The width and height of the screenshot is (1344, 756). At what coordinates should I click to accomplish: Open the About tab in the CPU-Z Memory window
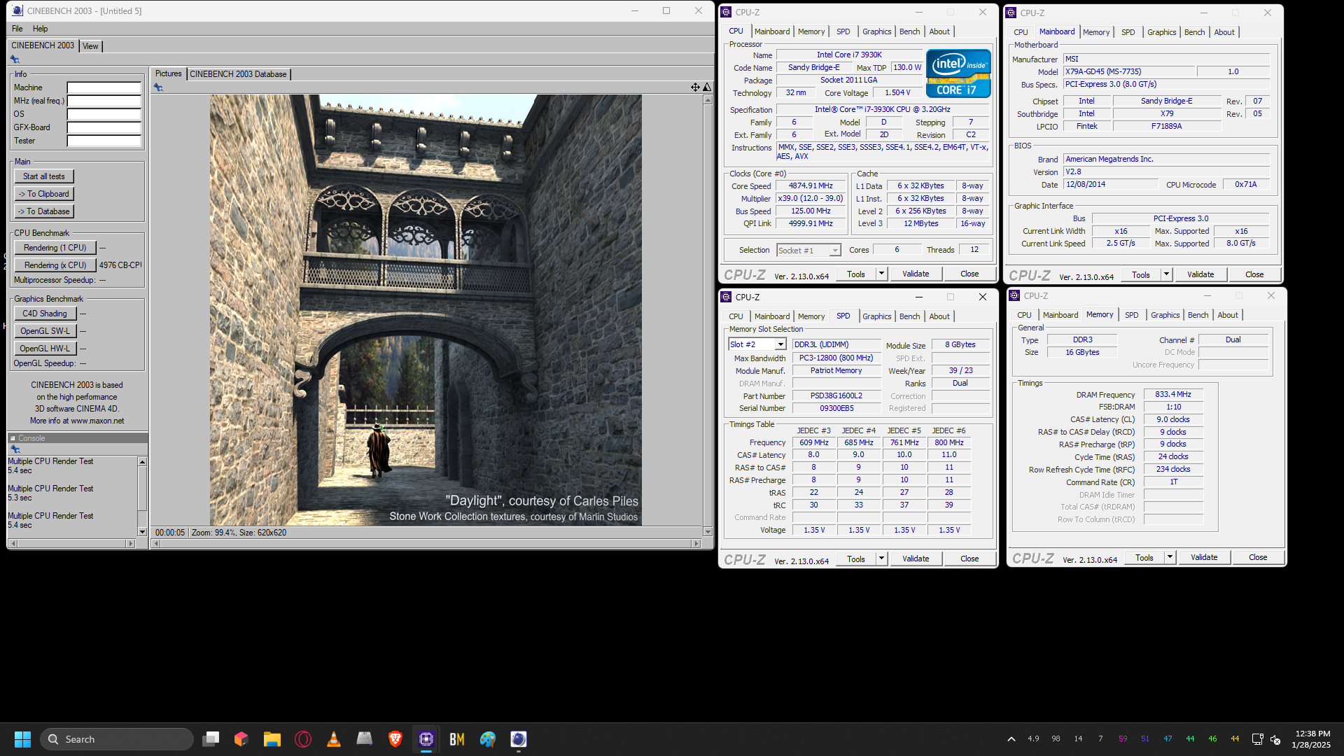[x=1228, y=315]
